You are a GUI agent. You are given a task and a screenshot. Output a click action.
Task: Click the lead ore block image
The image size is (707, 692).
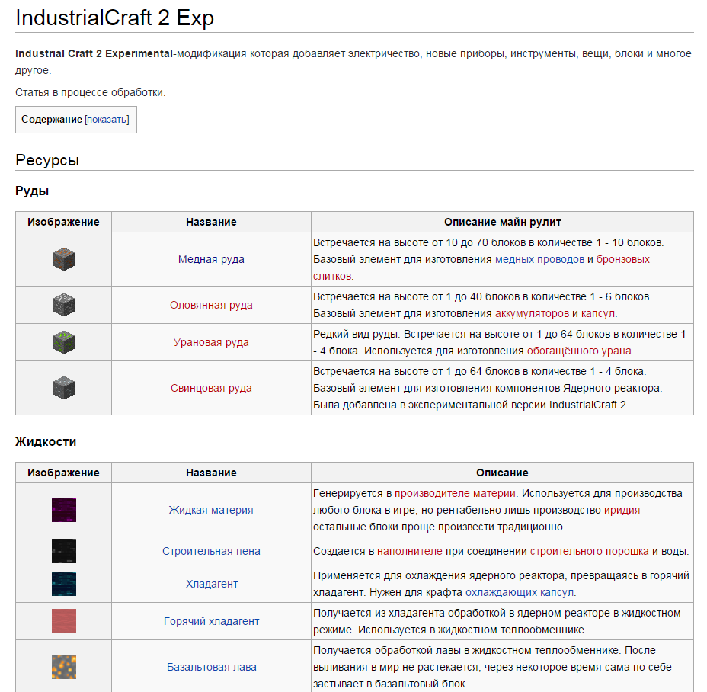pyautogui.click(x=63, y=387)
